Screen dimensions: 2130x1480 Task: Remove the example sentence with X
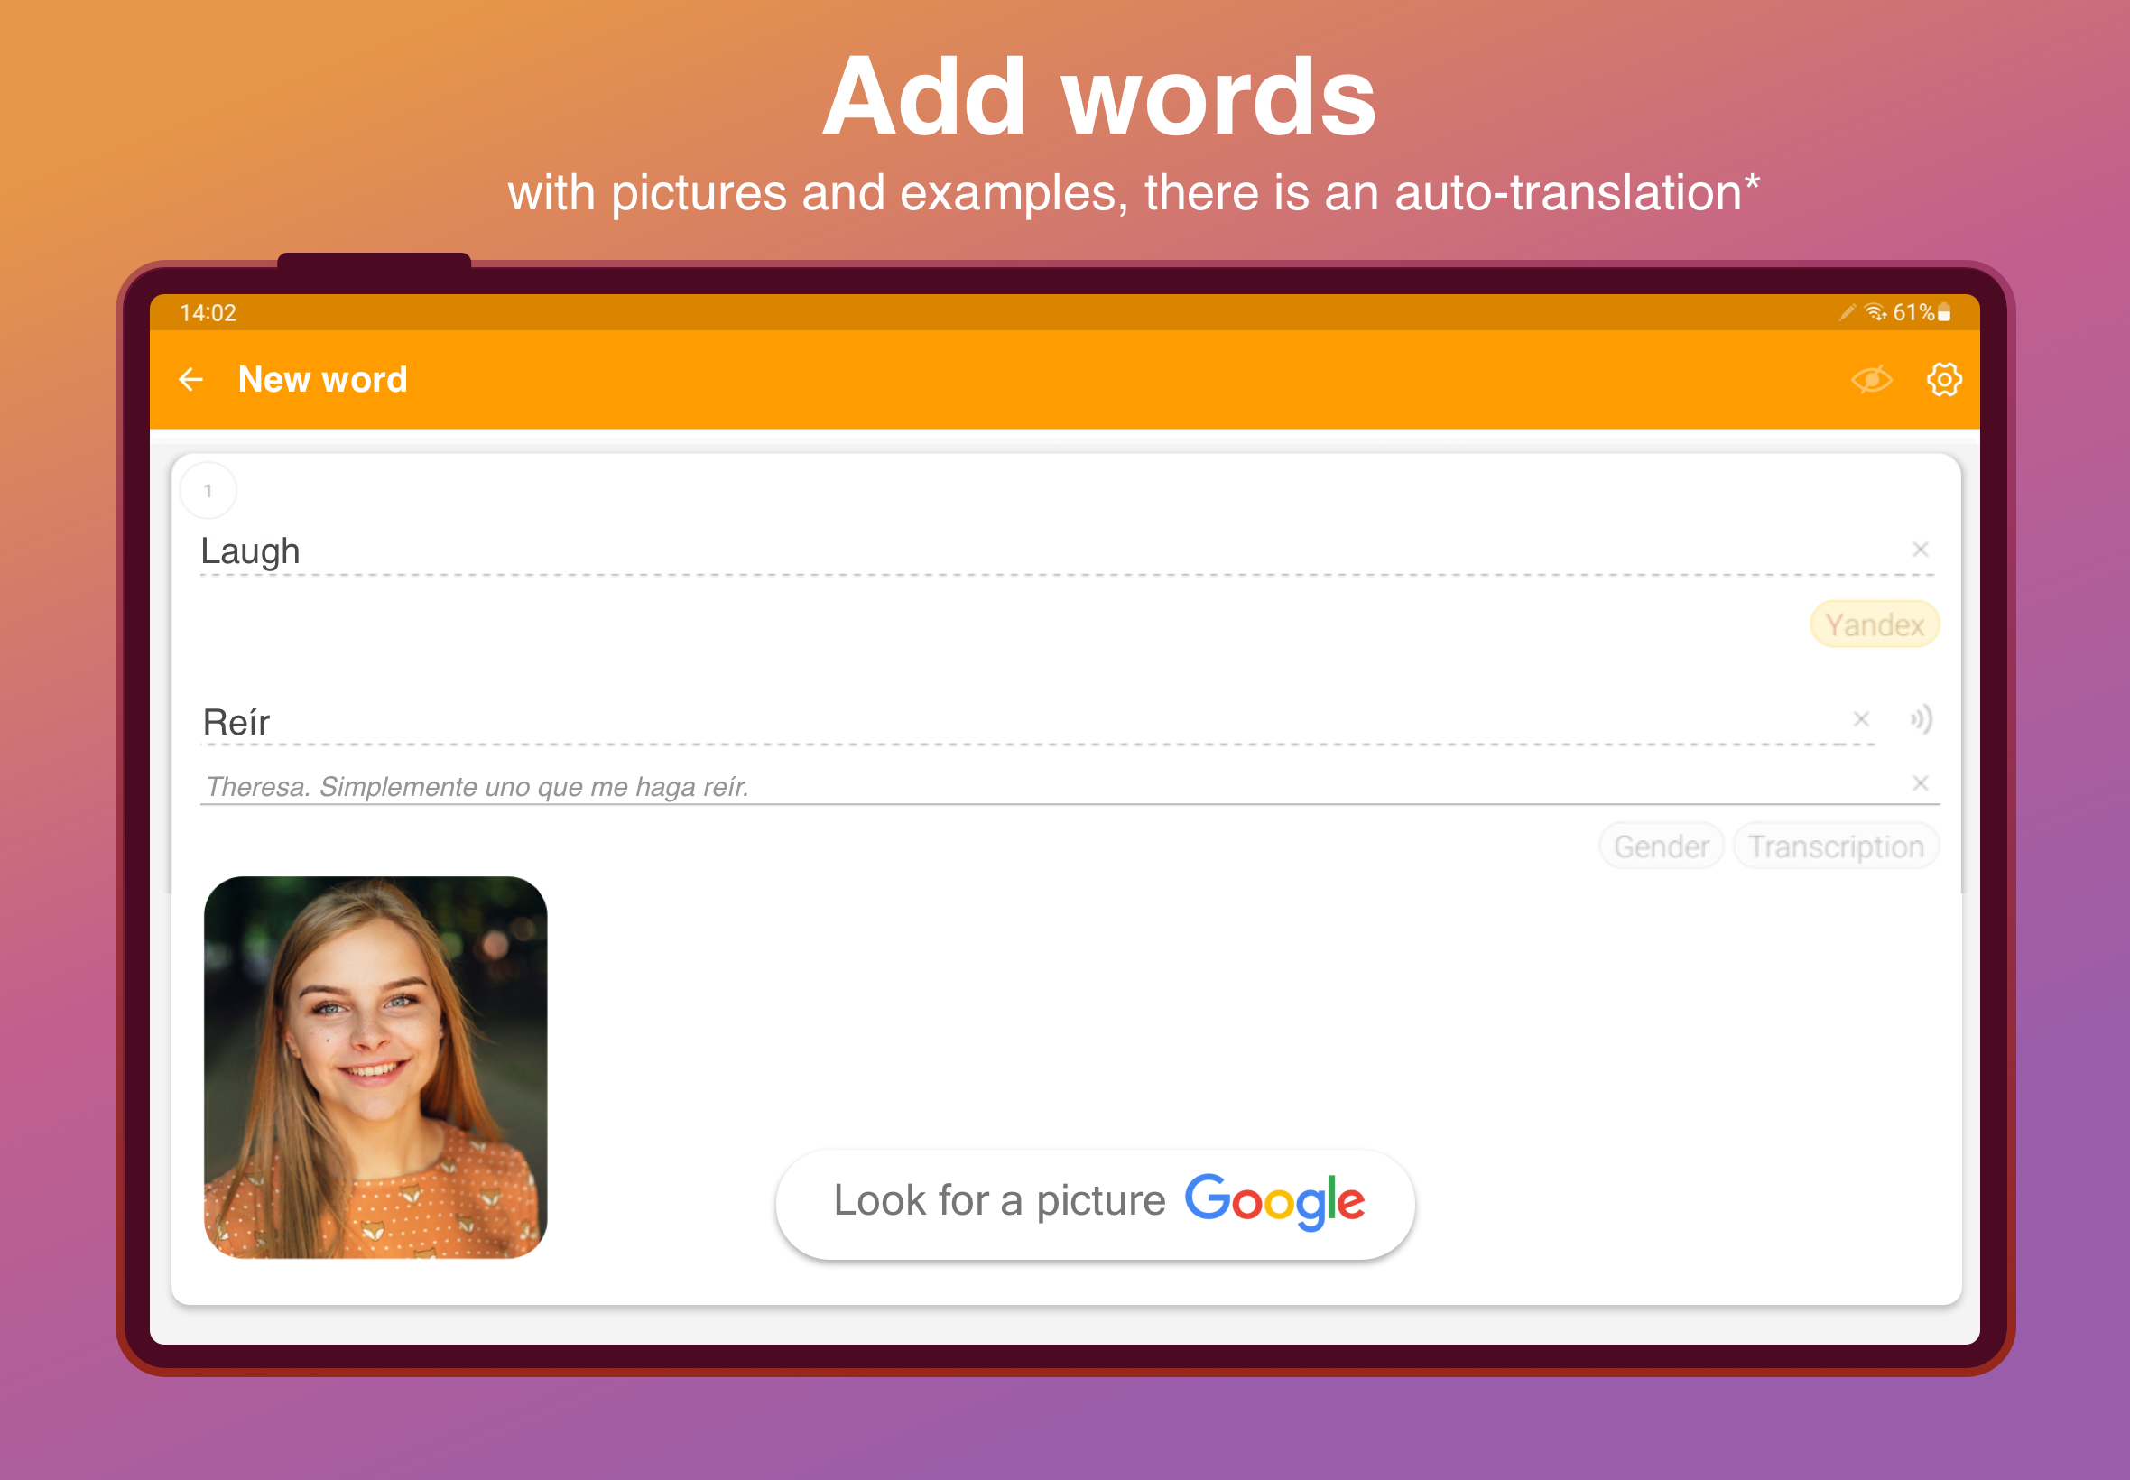[1921, 783]
